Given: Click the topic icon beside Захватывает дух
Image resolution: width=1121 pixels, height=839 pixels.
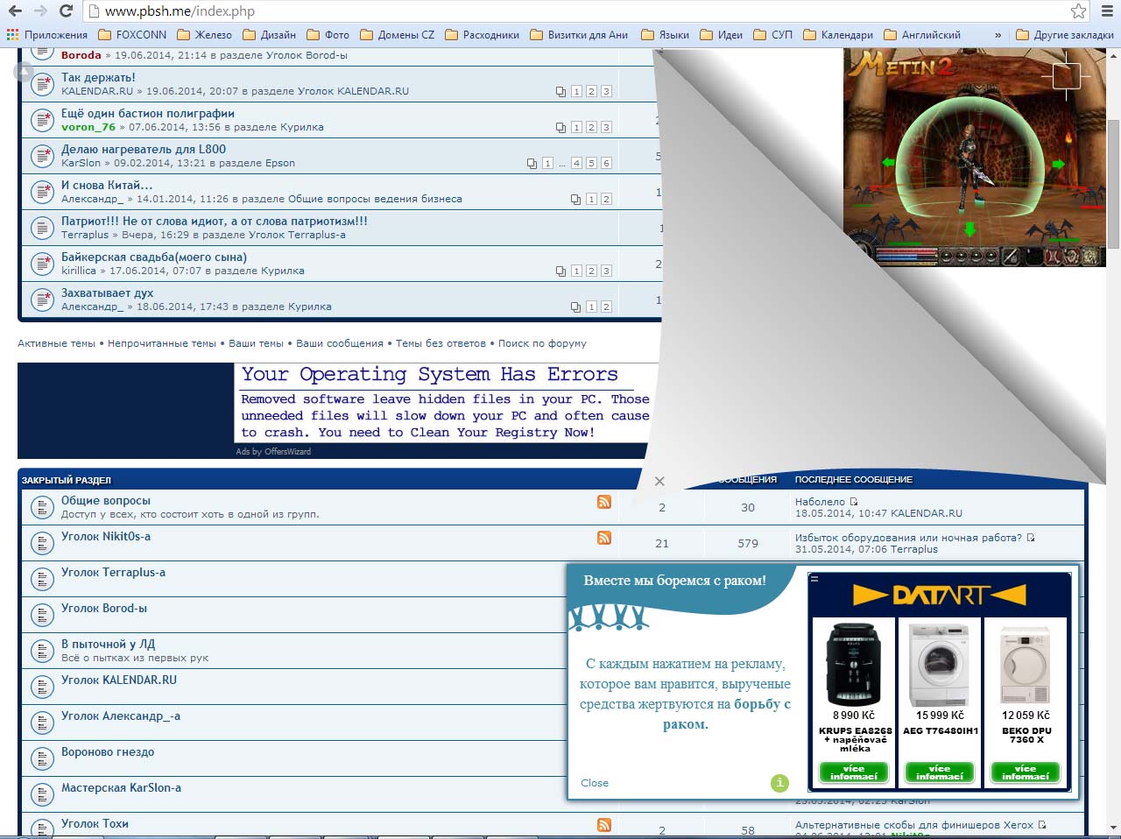Looking at the screenshot, I should point(43,300).
